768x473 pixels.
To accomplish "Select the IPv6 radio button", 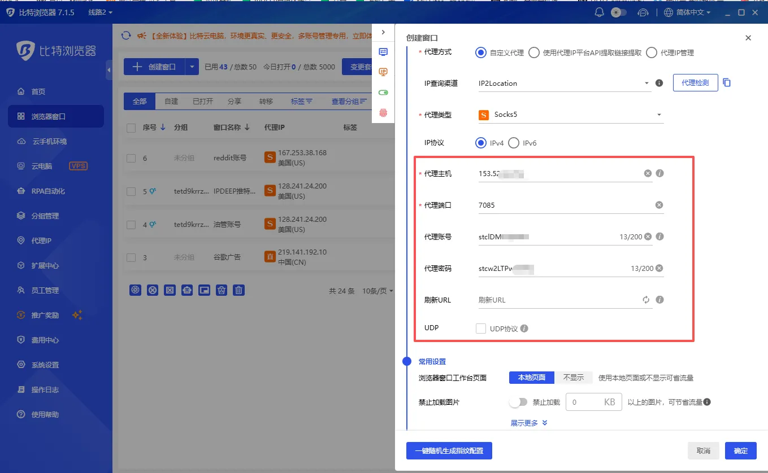I will [x=514, y=143].
